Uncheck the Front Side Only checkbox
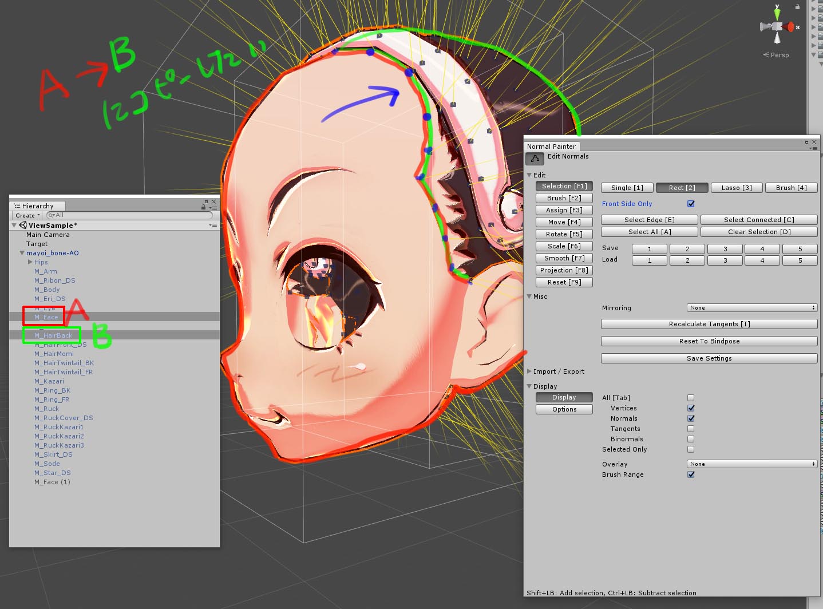The width and height of the screenshot is (823, 609). [x=691, y=203]
